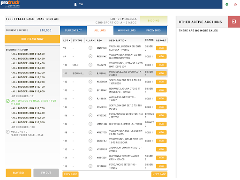Screen dimensions: 240x180
Task: Toggle alarm check for lot 102
Action: click(x=90, y=82)
